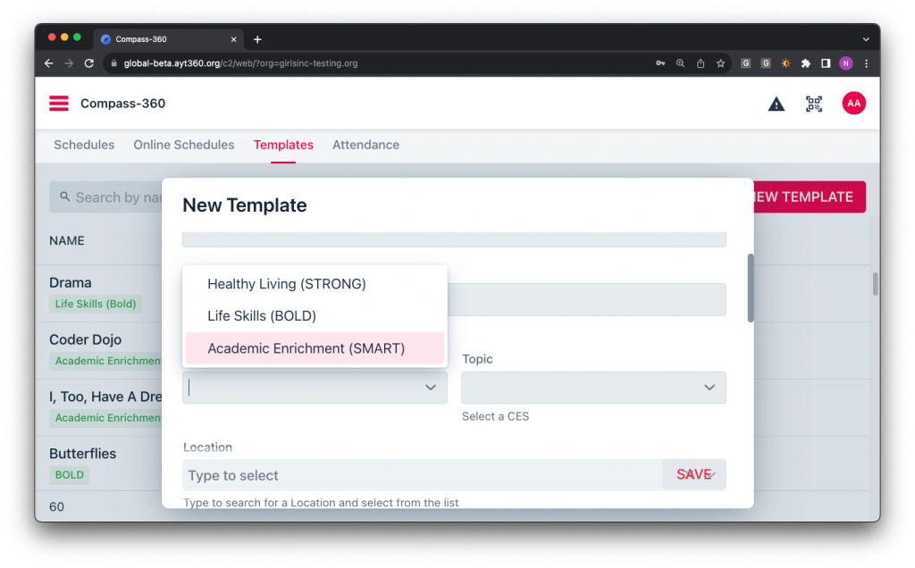Open the AA user avatar menu
Image resolution: width=915 pixels, height=568 pixels.
click(x=853, y=104)
